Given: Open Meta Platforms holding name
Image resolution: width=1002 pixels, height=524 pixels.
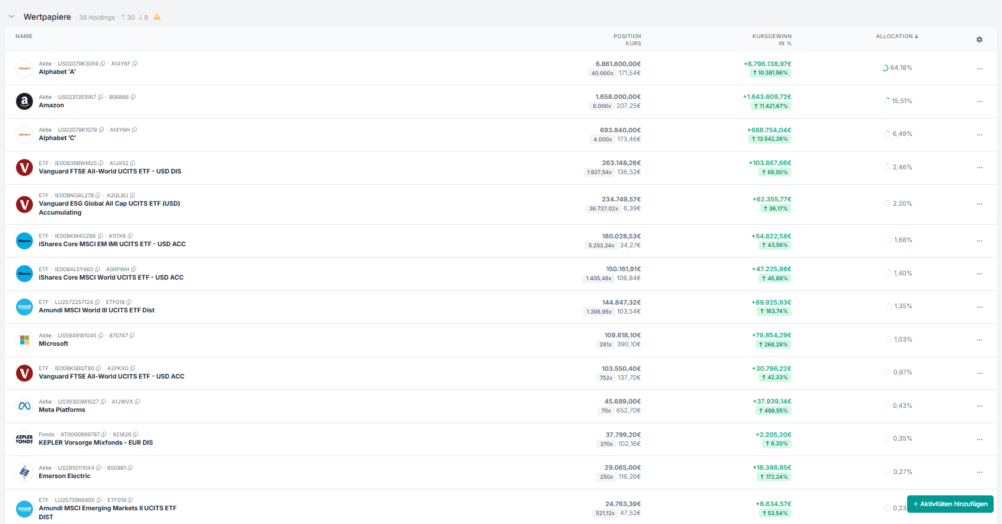Looking at the screenshot, I should click(x=62, y=410).
